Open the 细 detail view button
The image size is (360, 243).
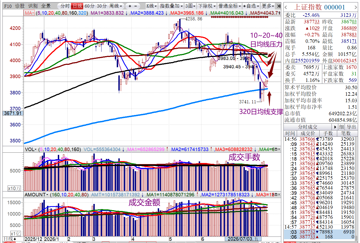point(341,127)
